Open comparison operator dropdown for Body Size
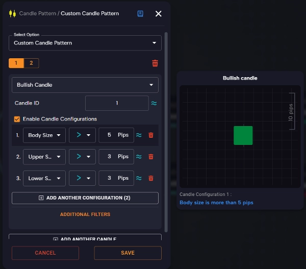Screen dimensions: 306x269 pos(82,135)
